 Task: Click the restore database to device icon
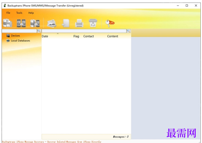pos(35,23)
